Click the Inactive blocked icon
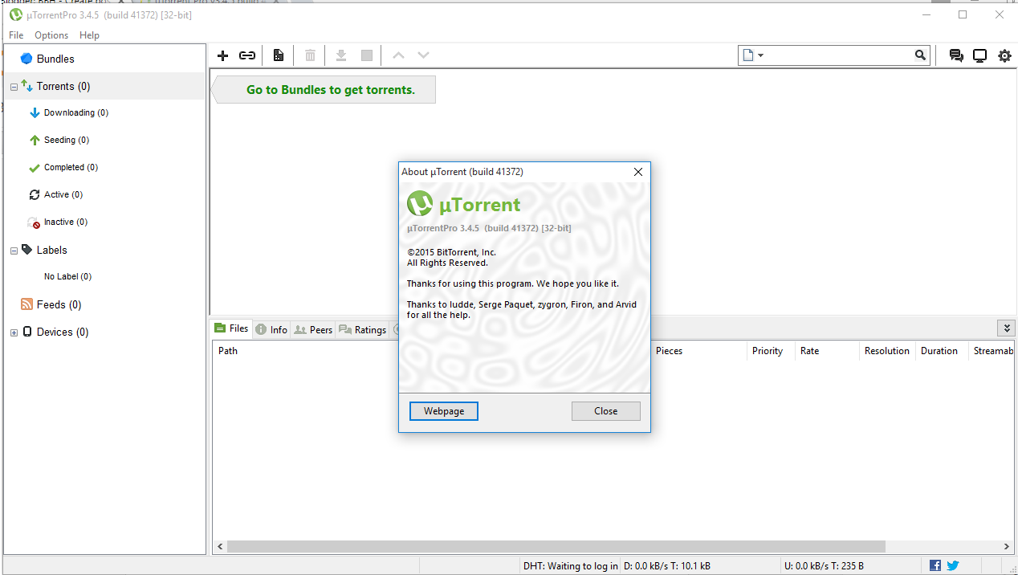1018x575 pixels. (34, 222)
